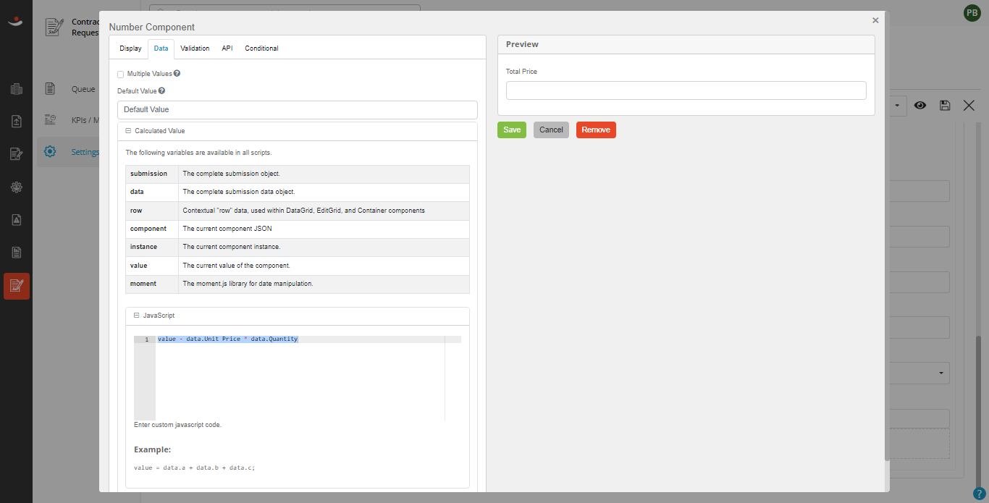The width and height of the screenshot is (989, 503).
Task: Toggle the preview eye icon
Action: [920, 106]
